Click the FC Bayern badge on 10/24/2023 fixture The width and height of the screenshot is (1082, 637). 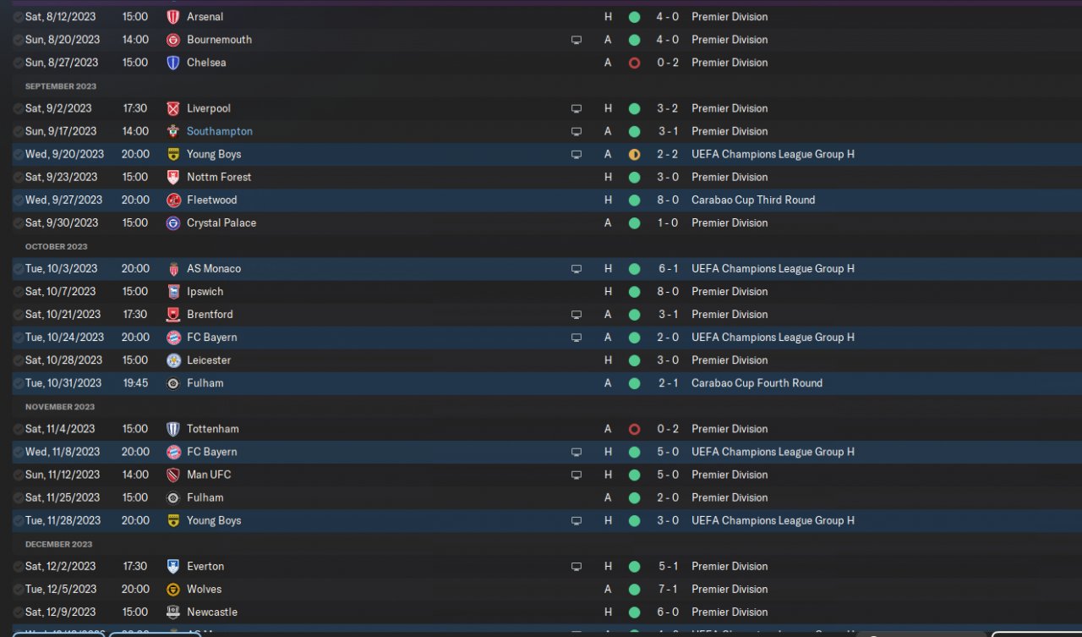coord(173,338)
